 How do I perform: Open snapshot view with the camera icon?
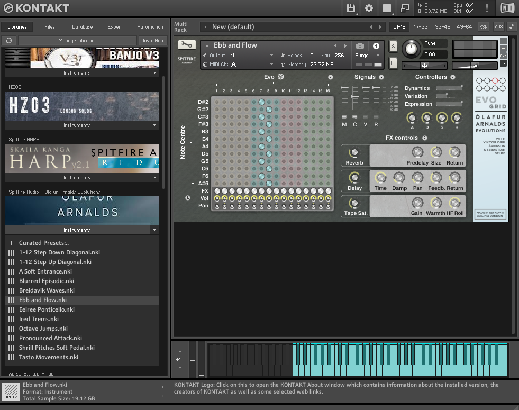click(x=360, y=45)
